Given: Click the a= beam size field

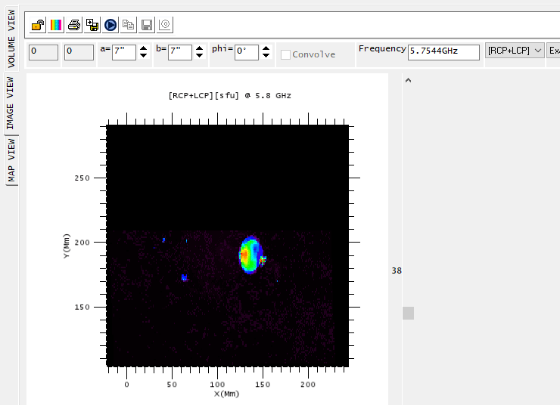Looking at the screenshot, I should click(124, 52).
